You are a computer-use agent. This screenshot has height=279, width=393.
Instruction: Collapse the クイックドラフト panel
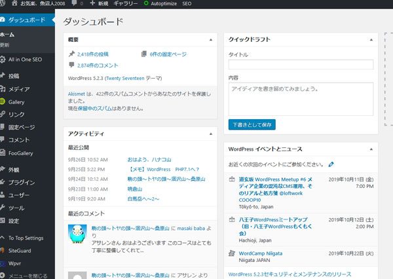371,39
